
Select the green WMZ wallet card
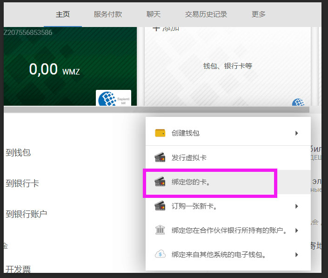click(70, 66)
